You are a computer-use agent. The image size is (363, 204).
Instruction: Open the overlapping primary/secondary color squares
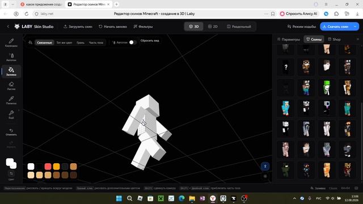click(11, 163)
